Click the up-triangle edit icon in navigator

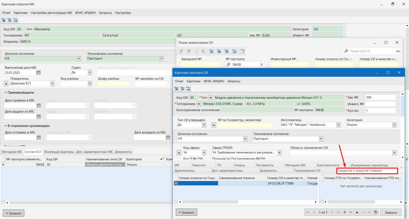[357, 212]
